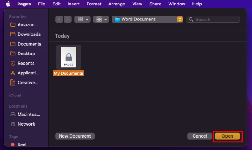Viewport: 252px width, 150px height.
Task: Click the Open button
Action: tap(228, 136)
